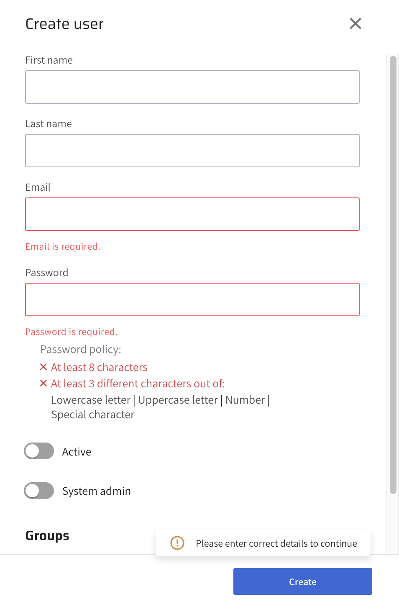The height and width of the screenshot is (604, 399).
Task: Enable the System admin switch
Action: pyautogui.click(x=39, y=491)
